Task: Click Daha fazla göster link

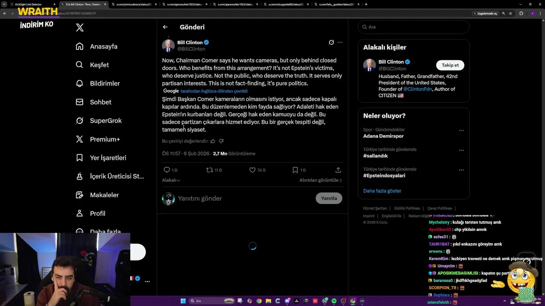Action: (382, 191)
